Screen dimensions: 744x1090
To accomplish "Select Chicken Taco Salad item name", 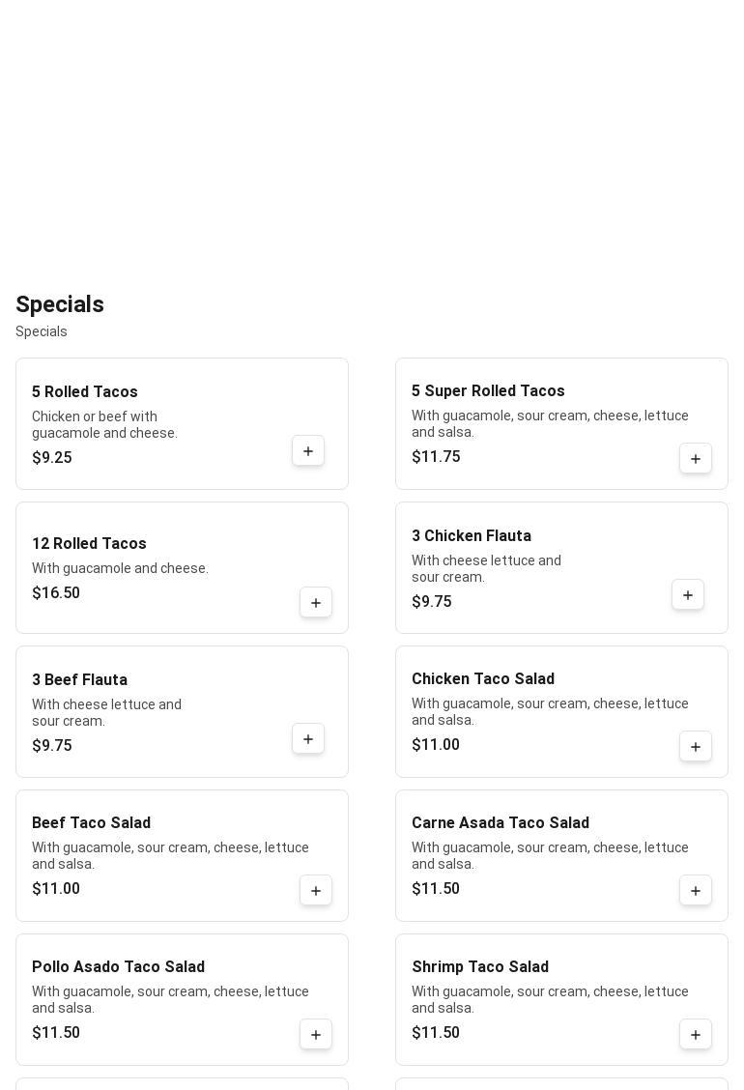I will [483, 679].
